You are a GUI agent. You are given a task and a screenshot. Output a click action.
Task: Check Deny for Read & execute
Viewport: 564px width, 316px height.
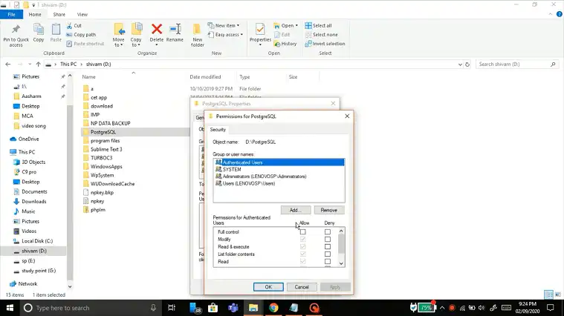click(x=327, y=247)
